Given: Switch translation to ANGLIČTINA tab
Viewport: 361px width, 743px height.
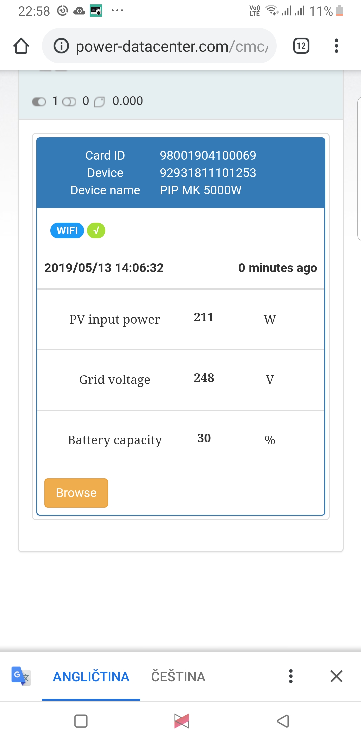Looking at the screenshot, I should (91, 677).
